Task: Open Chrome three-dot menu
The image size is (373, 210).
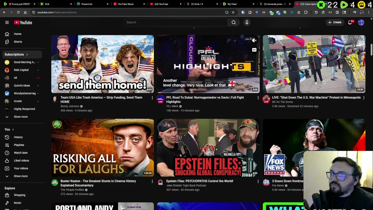Action: [x=369, y=12]
